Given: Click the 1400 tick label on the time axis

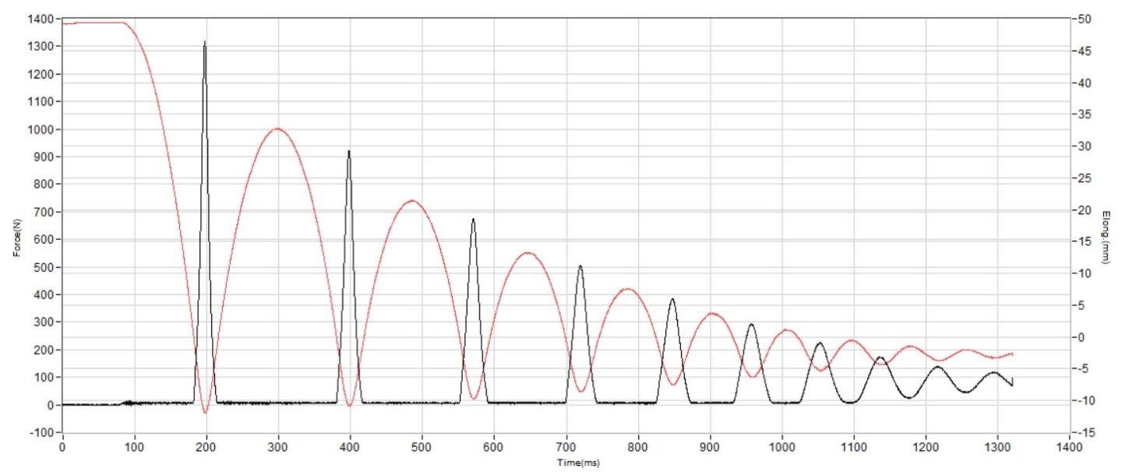Looking at the screenshot, I should coord(1069,448).
